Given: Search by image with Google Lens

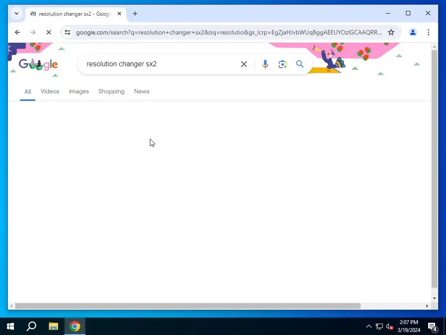Looking at the screenshot, I should [282, 64].
